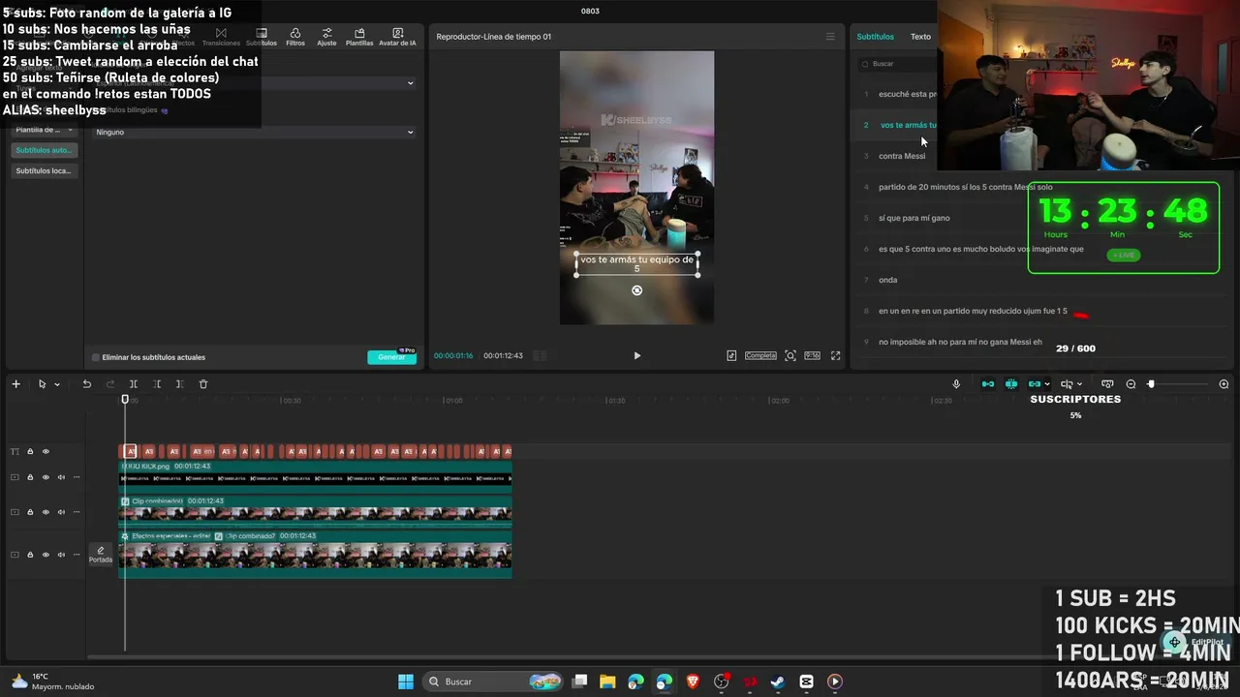Expand the Plantilla de sidebar item
Viewport: 1240px width, 697px height.
[45, 130]
